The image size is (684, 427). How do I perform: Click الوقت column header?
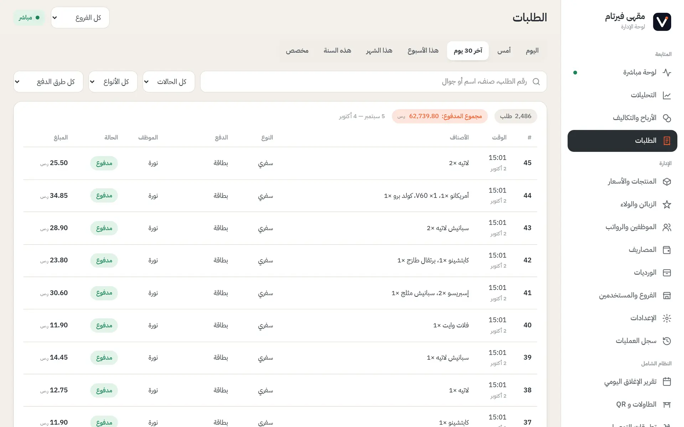(499, 138)
